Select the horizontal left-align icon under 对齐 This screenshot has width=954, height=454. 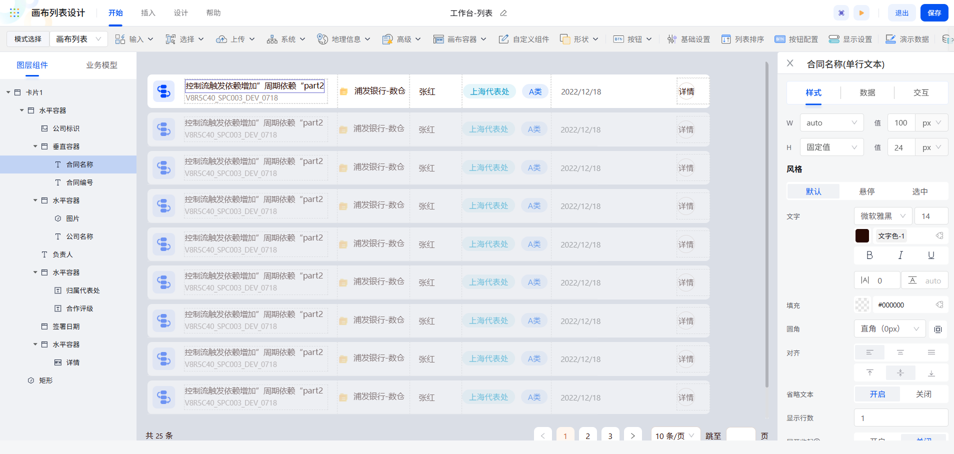tap(869, 352)
